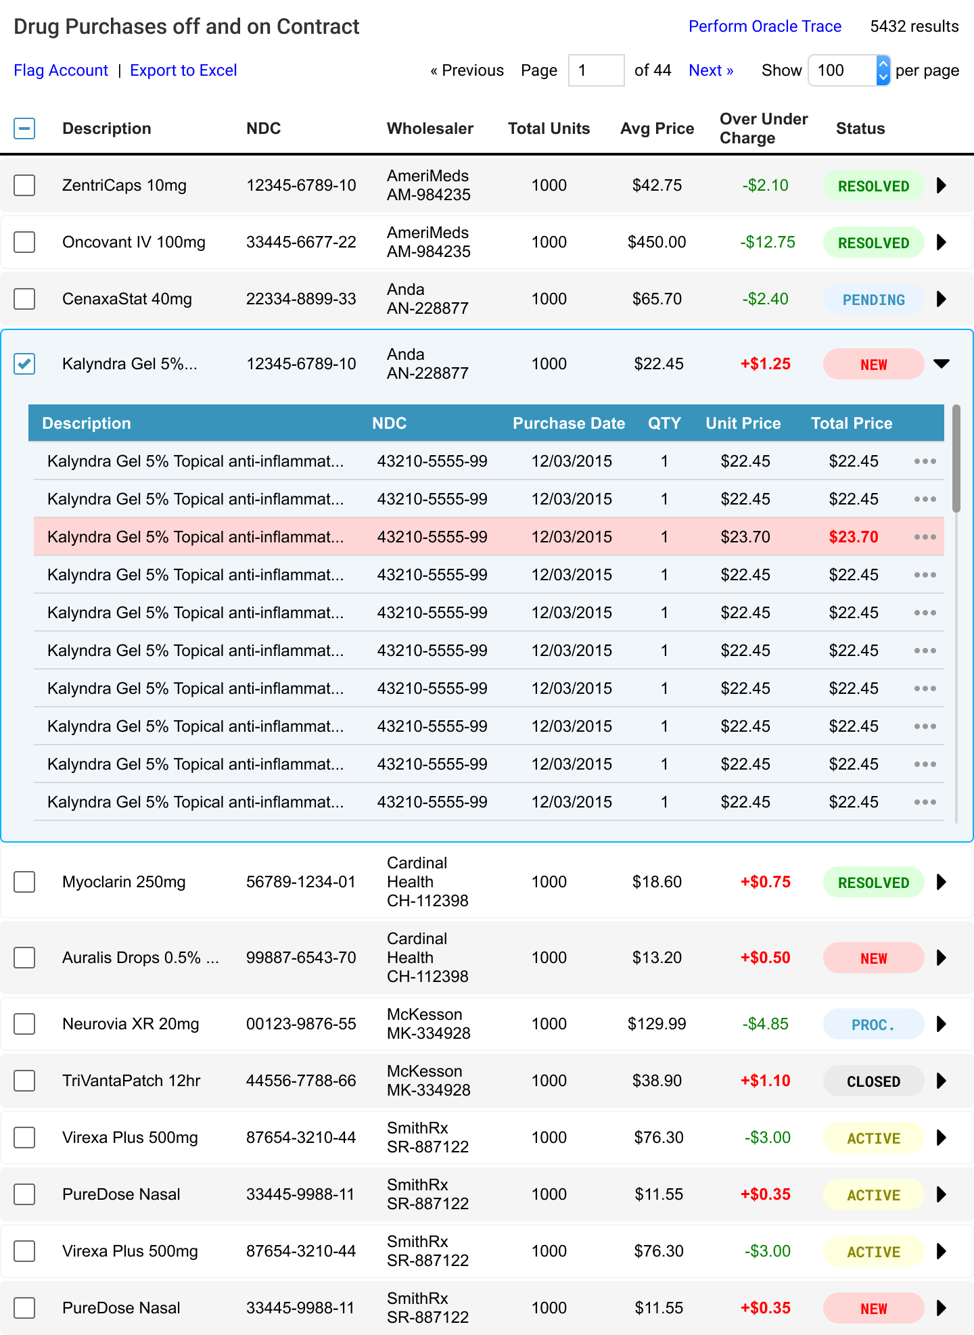Viewport: 974px width, 1335px height.
Task: Open more options for highlighted $23.70 row
Action: (925, 537)
